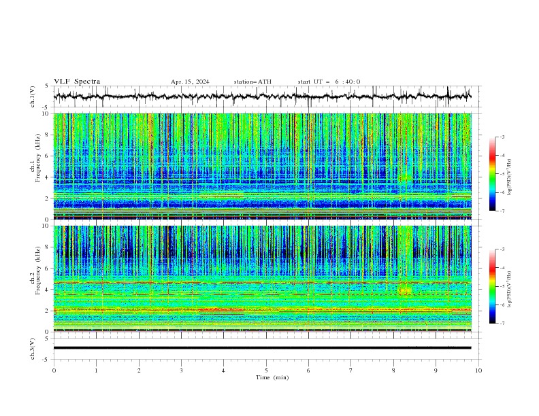Select the "start UT = 6 :40: 0" text
Screen dimensions: 539x416
point(329,82)
